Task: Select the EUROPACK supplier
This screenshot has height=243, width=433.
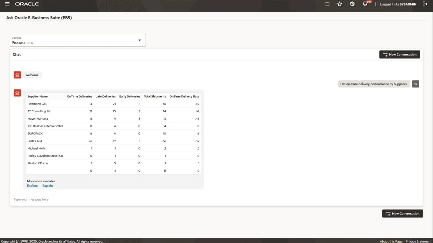Action: click(x=35, y=134)
